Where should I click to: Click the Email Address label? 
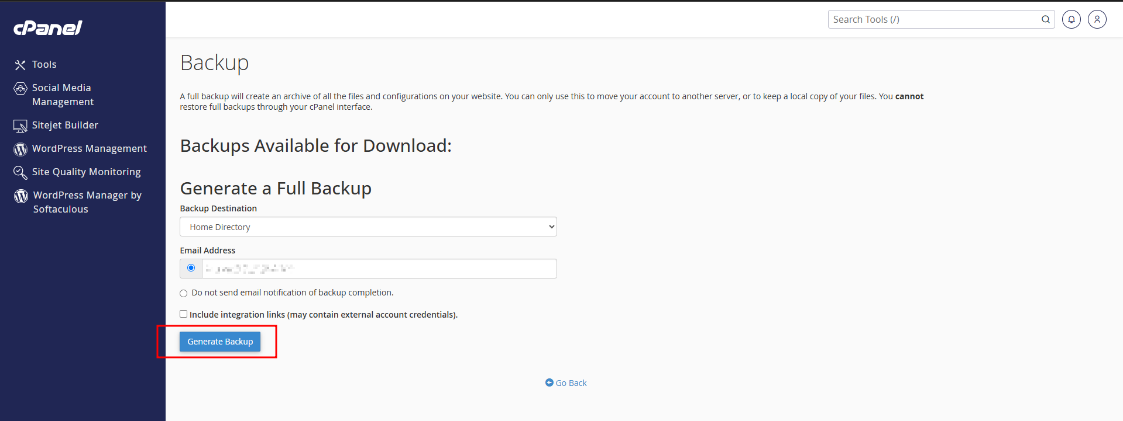coord(208,250)
